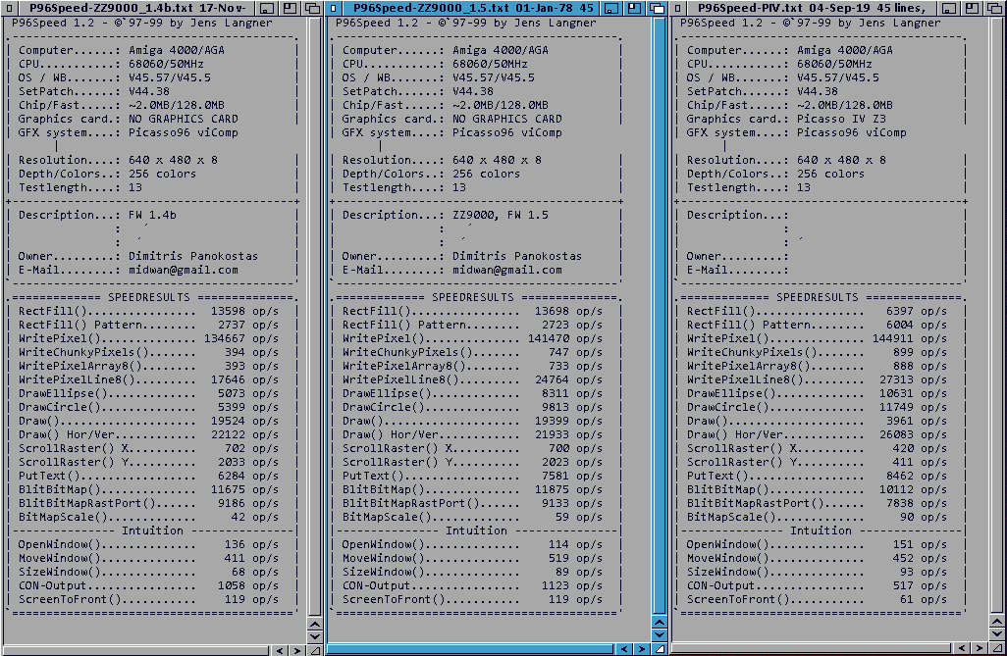Click '68060/50MHz' CPU value in P96Speed-PIV window
Image resolution: width=1007 pixels, height=656 pixels.
coord(834,64)
